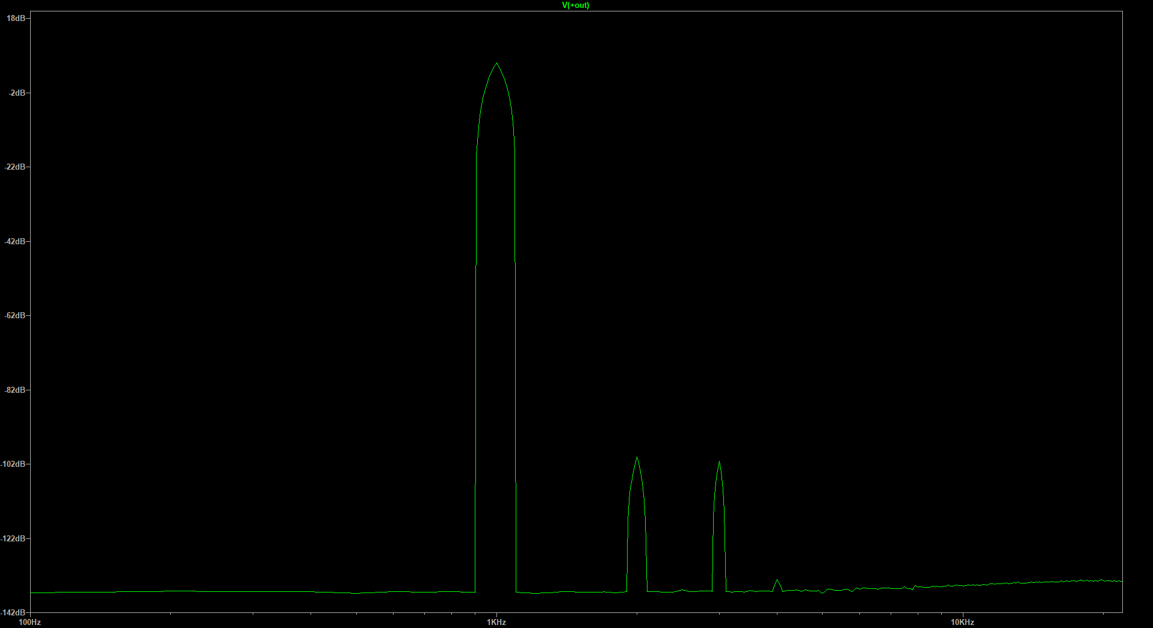Screen dimensions: 1153x628
Task: Click the 100Hz frequency label
Action: (x=30, y=622)
